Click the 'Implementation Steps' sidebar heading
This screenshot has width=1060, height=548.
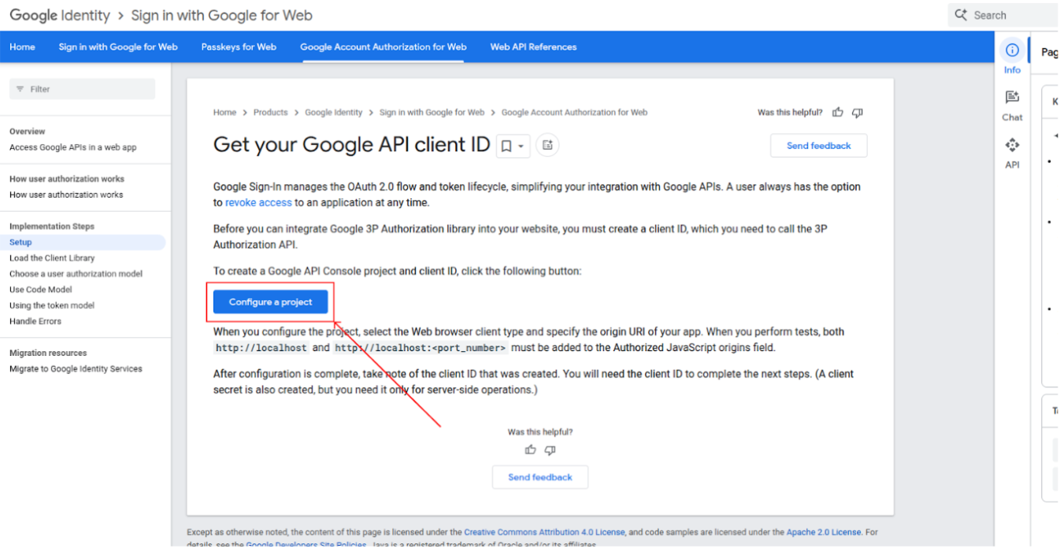pyautogui.click(x=52, y=226)
